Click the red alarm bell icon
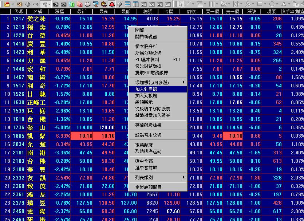The image size is (304, 221). (112, 4)
